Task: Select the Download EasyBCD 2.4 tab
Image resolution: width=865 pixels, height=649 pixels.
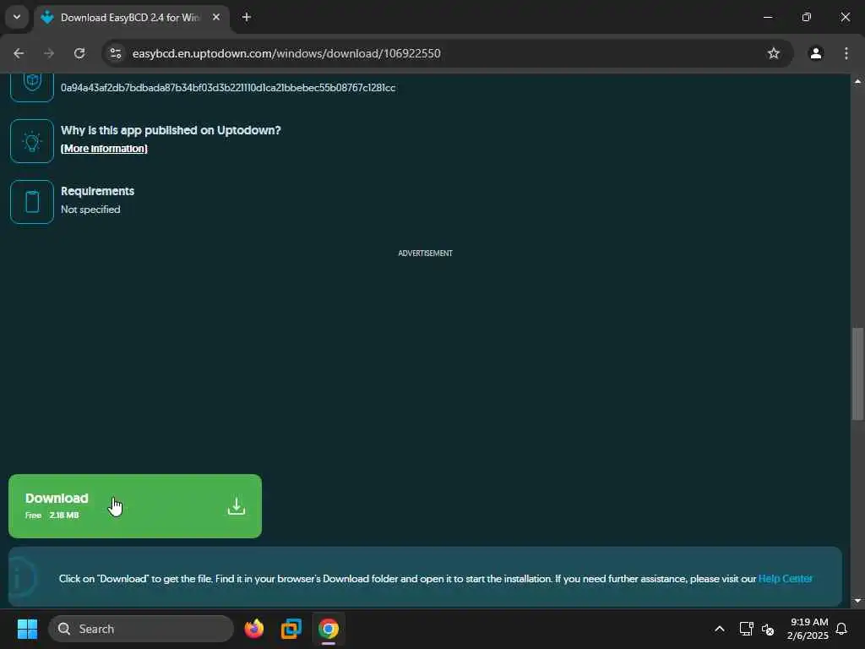Action: coord(131,18)
